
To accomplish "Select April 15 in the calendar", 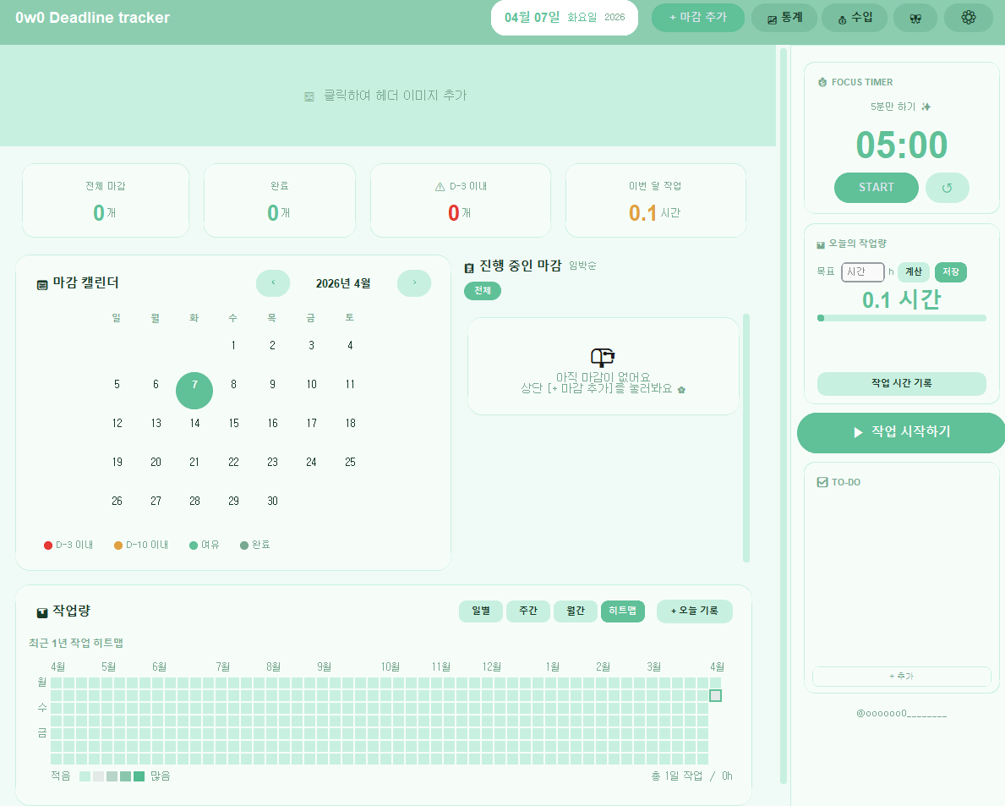I will coord(233,423).
